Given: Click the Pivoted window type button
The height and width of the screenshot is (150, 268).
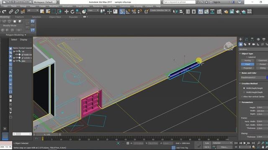Looking at the screenshot, I should (x=262, y=64).
